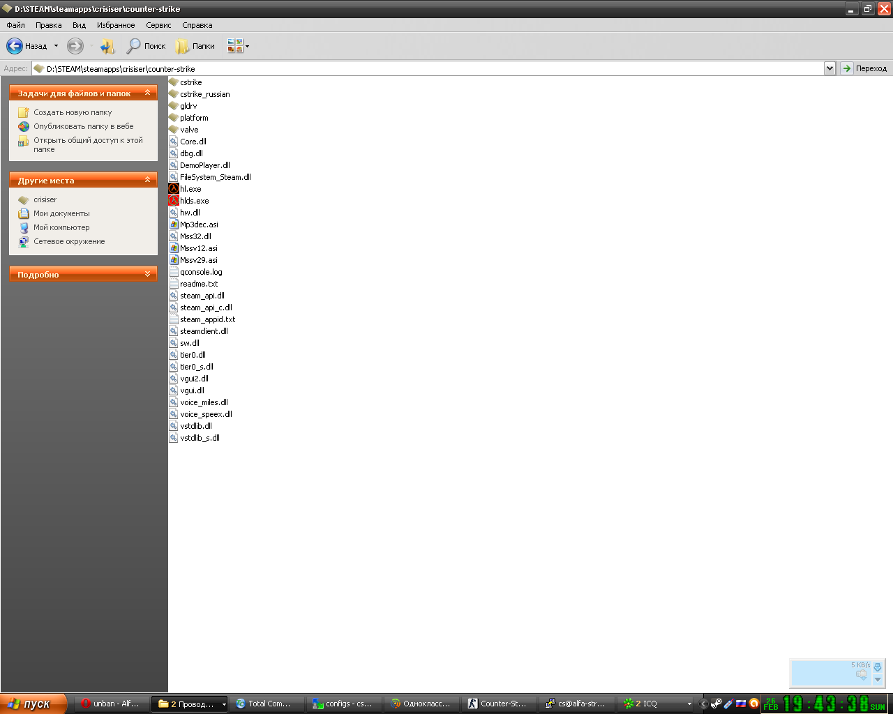Select the file name steam_api.dll

coord(202,296)
